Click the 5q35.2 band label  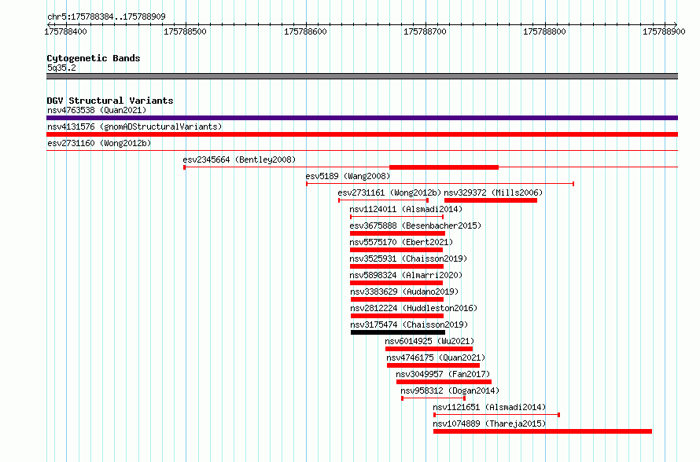tap(61, 68)
